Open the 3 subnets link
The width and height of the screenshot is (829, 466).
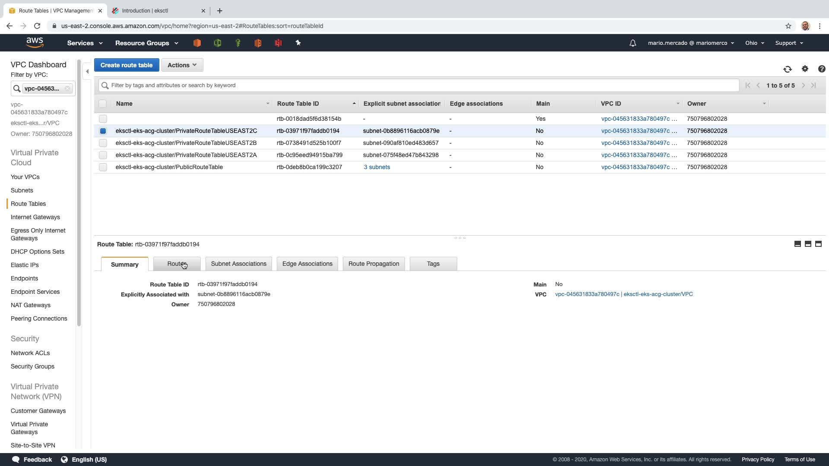pos(377,167)
